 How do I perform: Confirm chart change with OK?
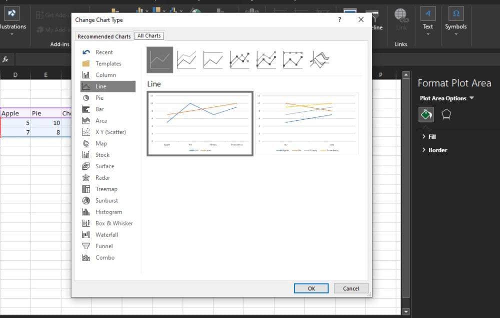311,288
